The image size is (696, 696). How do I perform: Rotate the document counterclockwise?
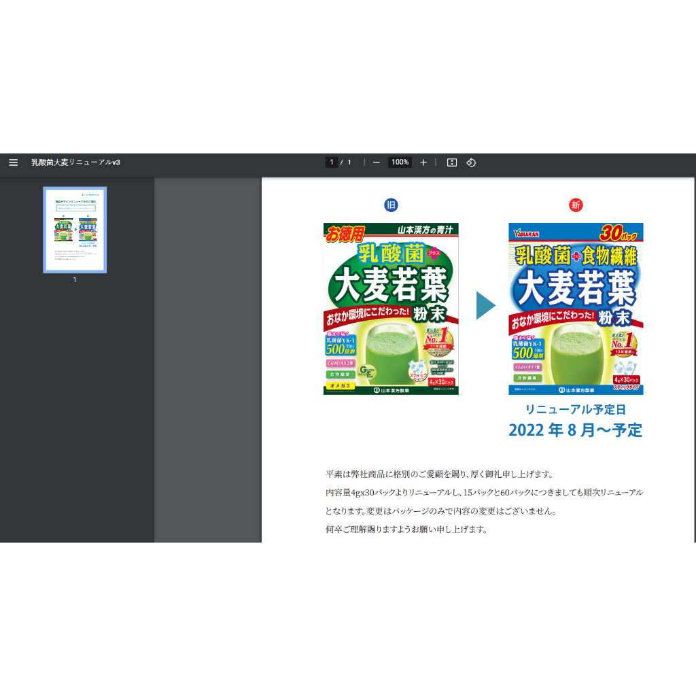[x=471, y=162]
